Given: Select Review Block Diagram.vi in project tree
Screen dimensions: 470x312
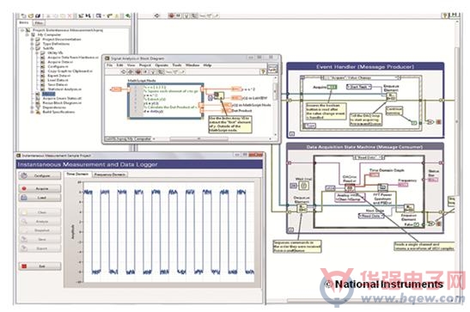Looking at the screenshot, I should coord(62,103).
